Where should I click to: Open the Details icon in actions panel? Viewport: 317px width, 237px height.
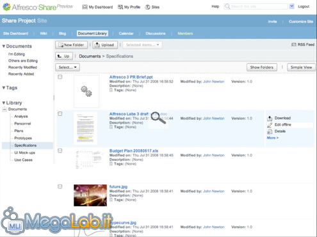tap(270, 131)
